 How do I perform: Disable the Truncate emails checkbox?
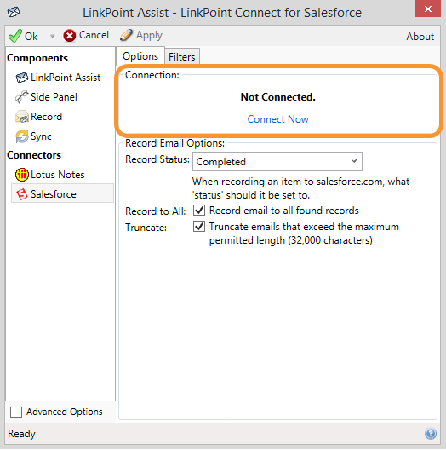tap(199, 227)
